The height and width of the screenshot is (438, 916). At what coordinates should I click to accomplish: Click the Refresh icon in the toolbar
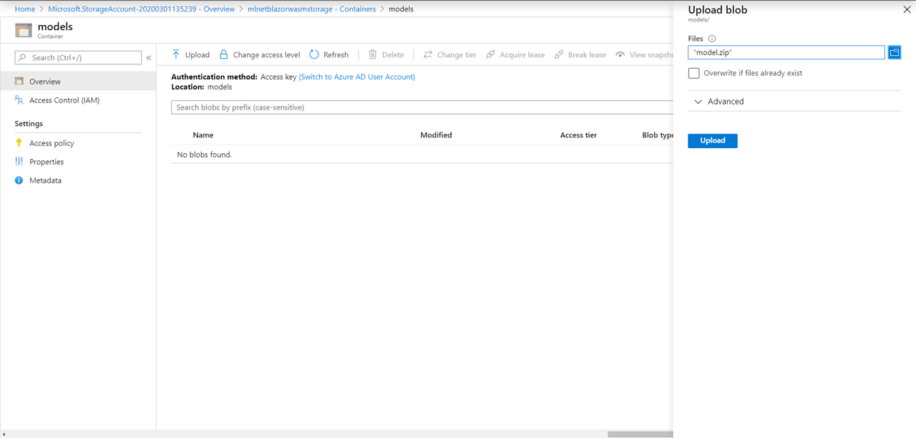tap(313, 54)
